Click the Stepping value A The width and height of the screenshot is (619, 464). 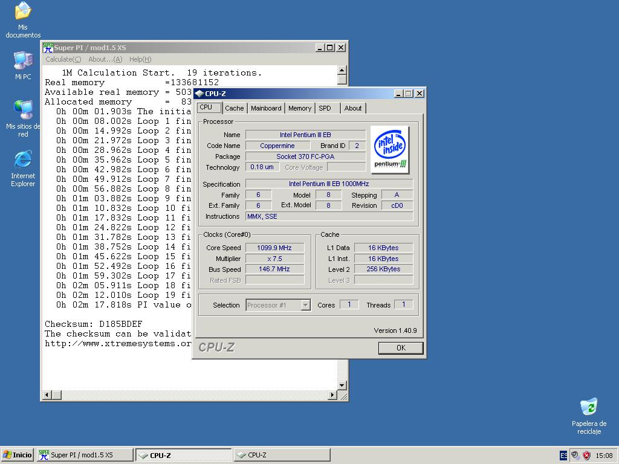pyautogui.click(x=397, y=195)
